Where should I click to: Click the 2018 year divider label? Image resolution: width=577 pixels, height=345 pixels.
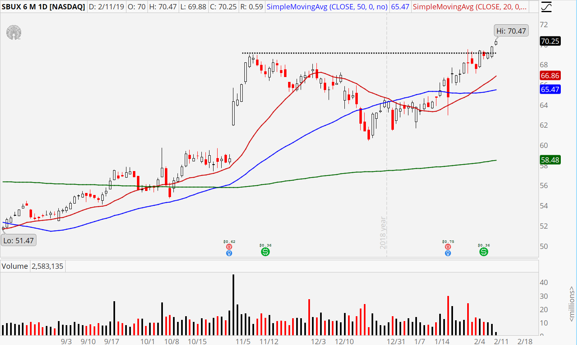[383, 233]
